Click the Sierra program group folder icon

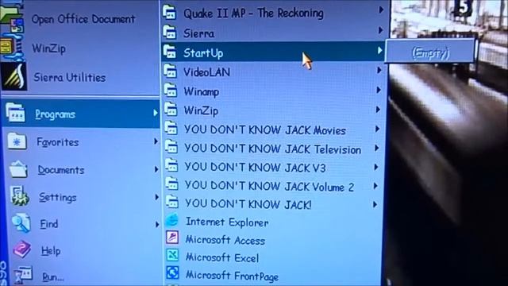point(170,32)
